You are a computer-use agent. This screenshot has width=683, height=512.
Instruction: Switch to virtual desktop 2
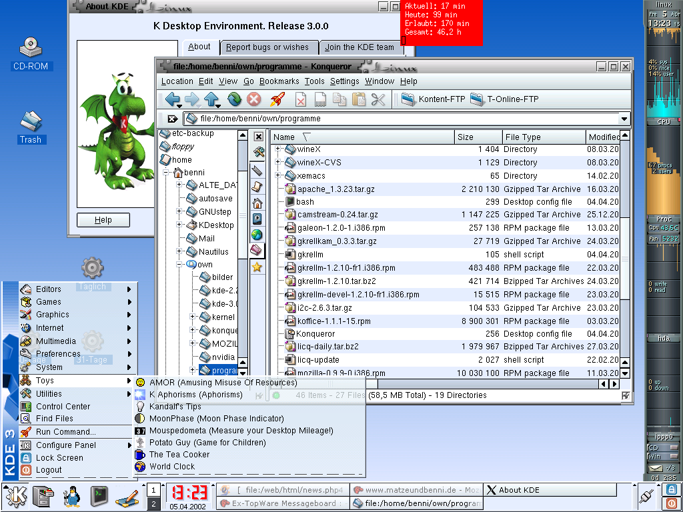point(153,504)
